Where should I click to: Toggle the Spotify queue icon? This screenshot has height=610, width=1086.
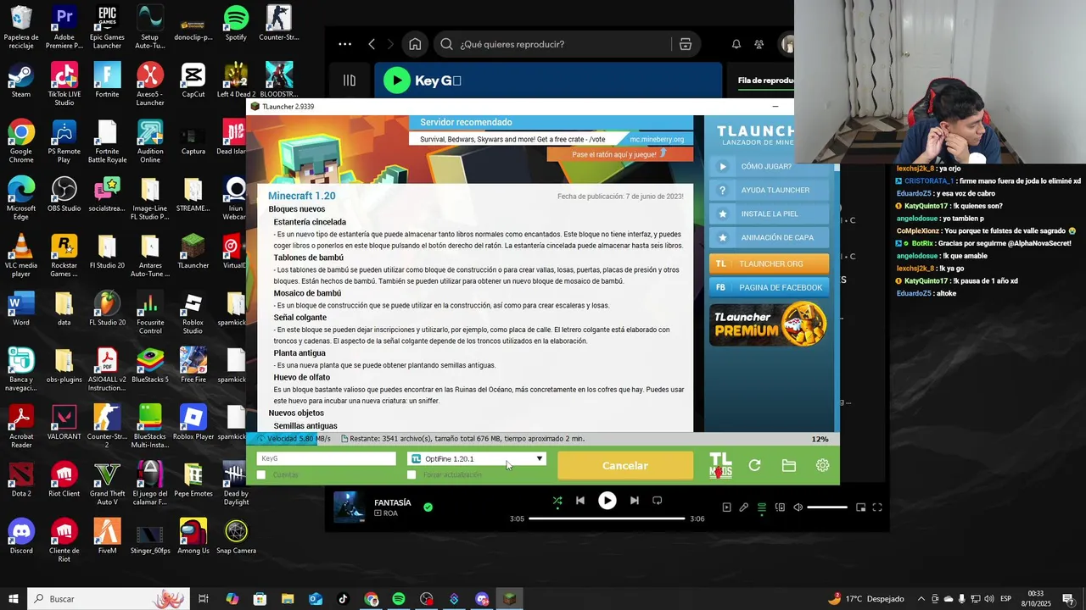pyautogui.click(x=762, y=507)
